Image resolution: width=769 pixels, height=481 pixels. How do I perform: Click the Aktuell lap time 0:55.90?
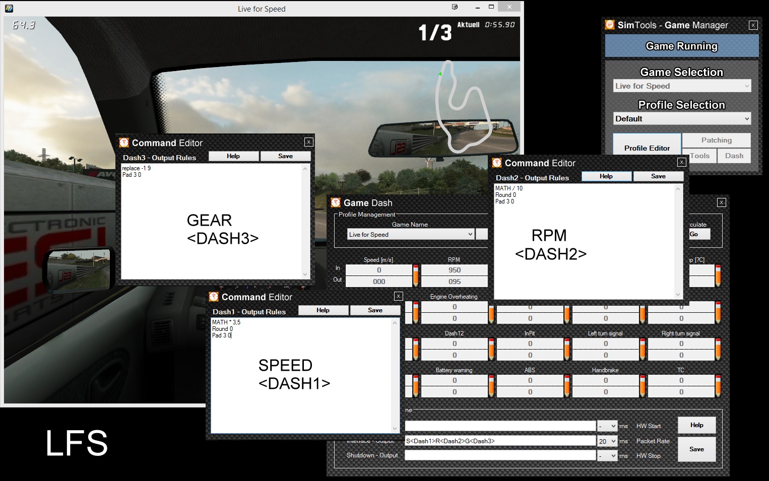(500, 25)
